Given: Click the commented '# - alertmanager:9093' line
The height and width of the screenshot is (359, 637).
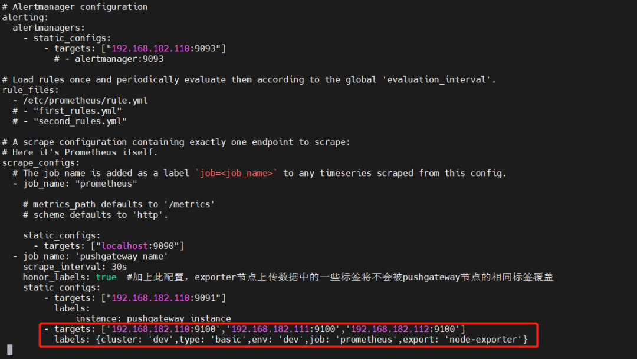Looking at the screenshot, I should point(109,59).
